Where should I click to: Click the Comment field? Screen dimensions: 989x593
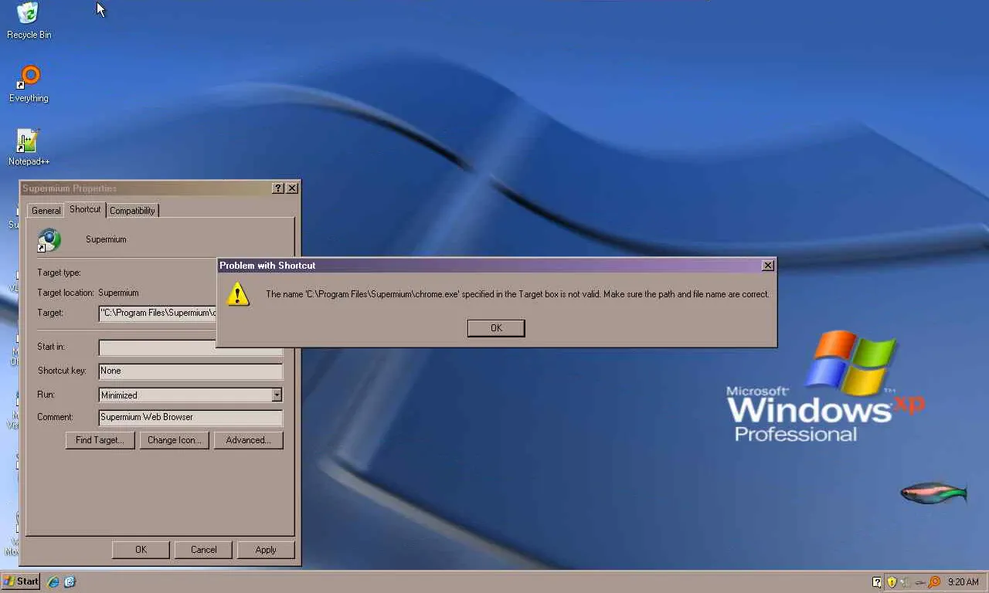(x=191, y=418)
